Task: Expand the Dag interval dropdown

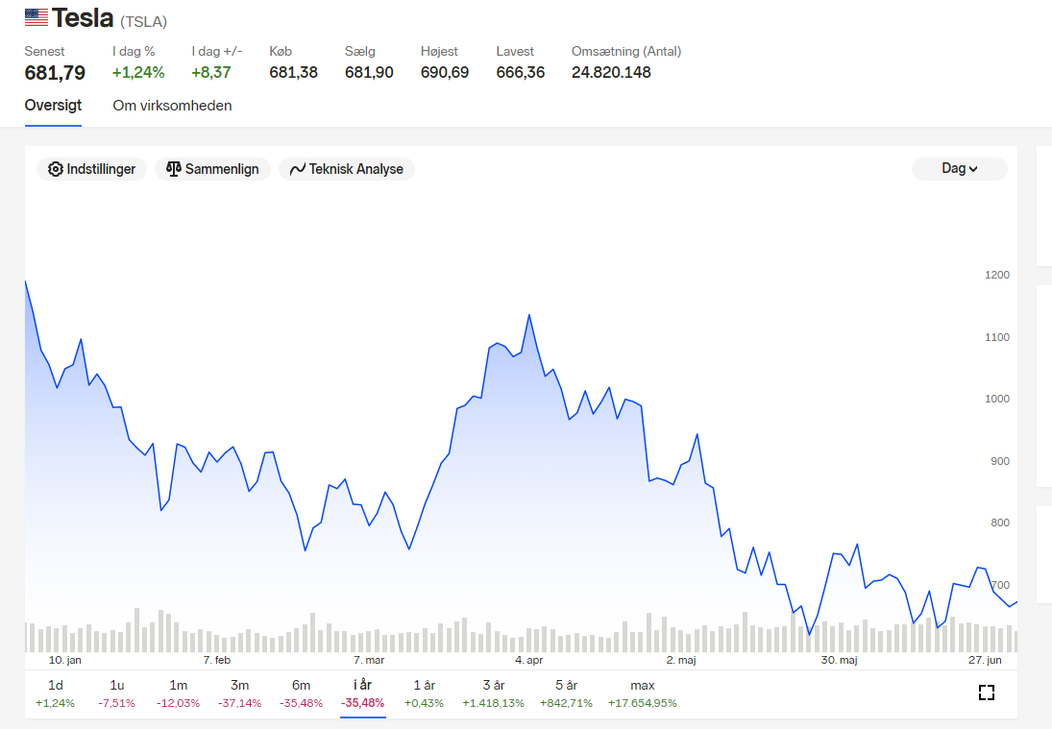Action: coord(960,169)
